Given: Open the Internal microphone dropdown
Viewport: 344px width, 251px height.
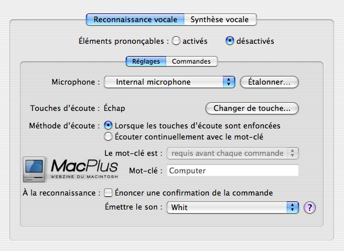Looking at the screenshot, I should [170, 82].
